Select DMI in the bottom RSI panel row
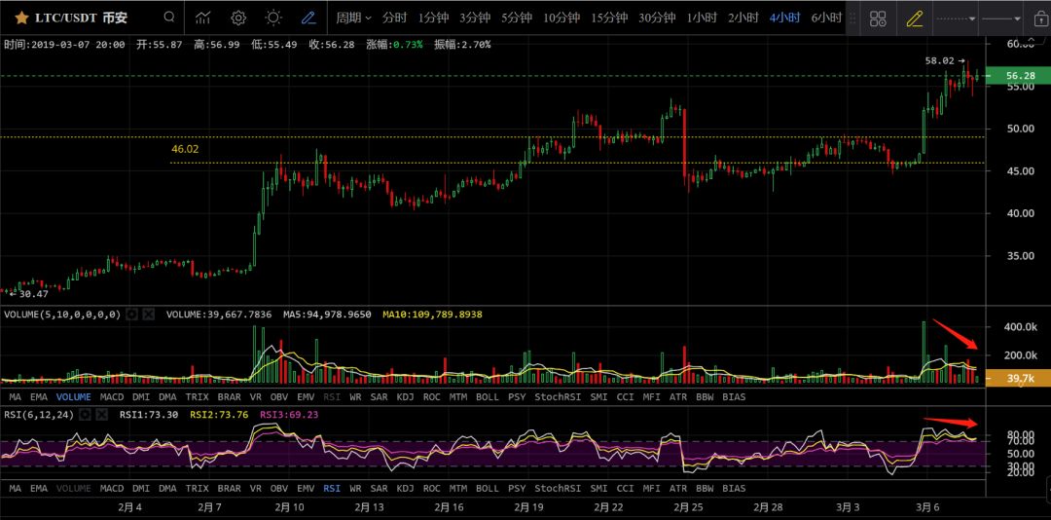1051x520 pixels. pyautogui.click(x=141, y=489)
